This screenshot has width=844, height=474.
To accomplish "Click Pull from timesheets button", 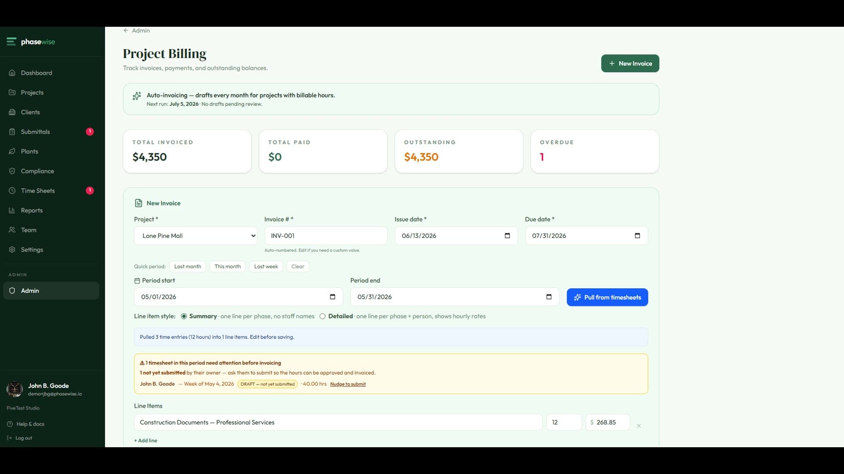I will (x=607, y=297).
